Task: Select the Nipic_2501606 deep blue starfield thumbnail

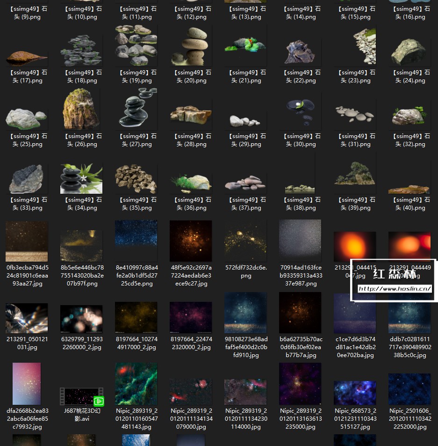Action: 409,389
